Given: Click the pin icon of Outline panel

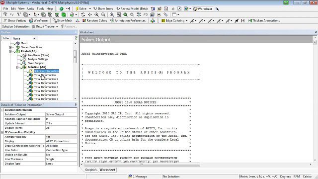Looking at the screenshot, I should click(76, 32).
